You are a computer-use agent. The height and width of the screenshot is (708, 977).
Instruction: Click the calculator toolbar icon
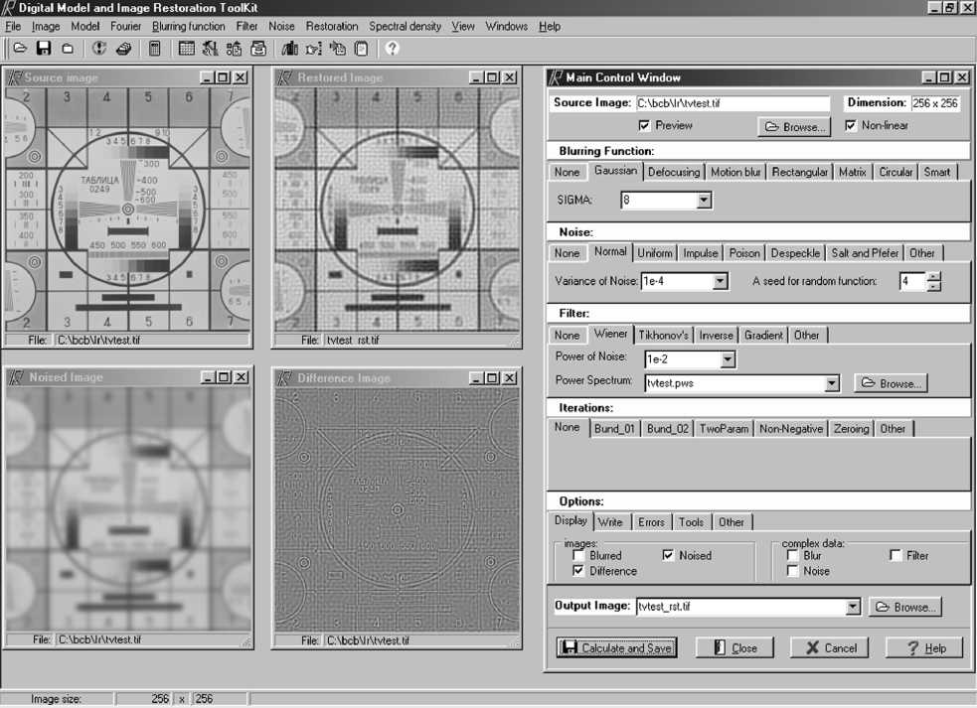point(154,48)
